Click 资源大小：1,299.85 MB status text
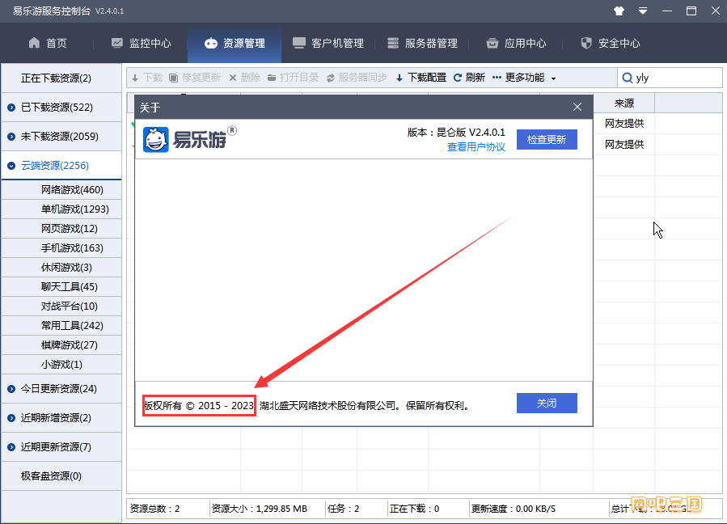The width and height of the screenshot is (727, 524). [x=259, y=509]
